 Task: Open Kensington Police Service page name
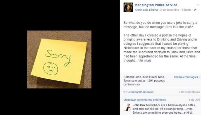(156, 5)
